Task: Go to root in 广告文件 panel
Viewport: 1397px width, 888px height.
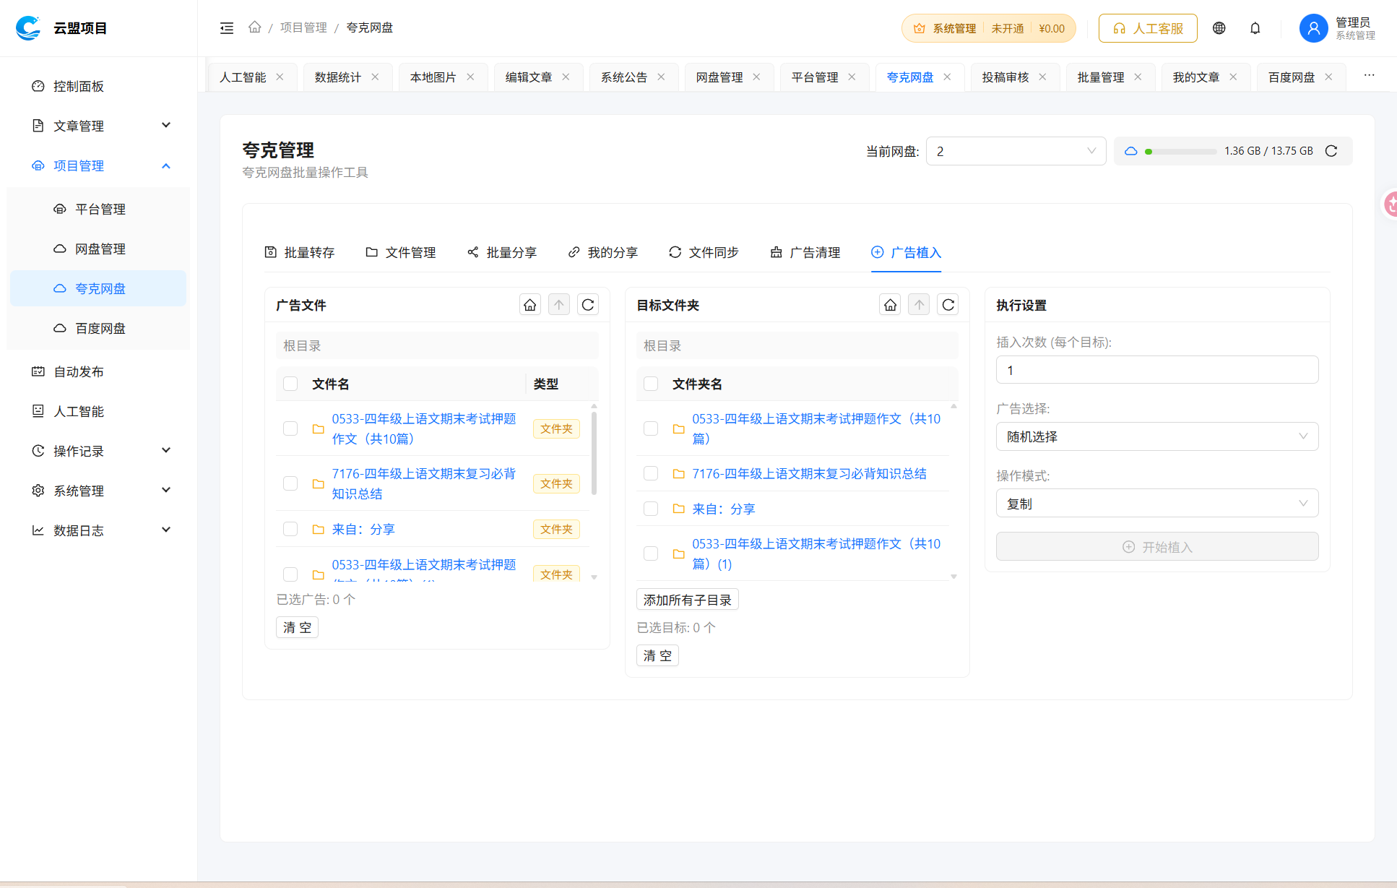Action: click(x=530, y=305)
